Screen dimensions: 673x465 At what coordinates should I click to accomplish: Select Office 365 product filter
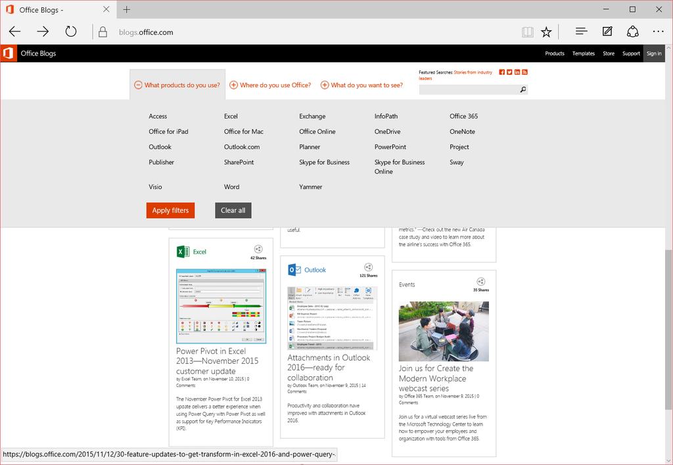pos(463,116)
